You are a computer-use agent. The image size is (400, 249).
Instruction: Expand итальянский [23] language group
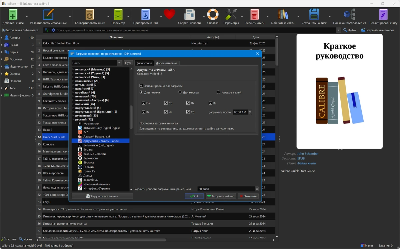73,81
